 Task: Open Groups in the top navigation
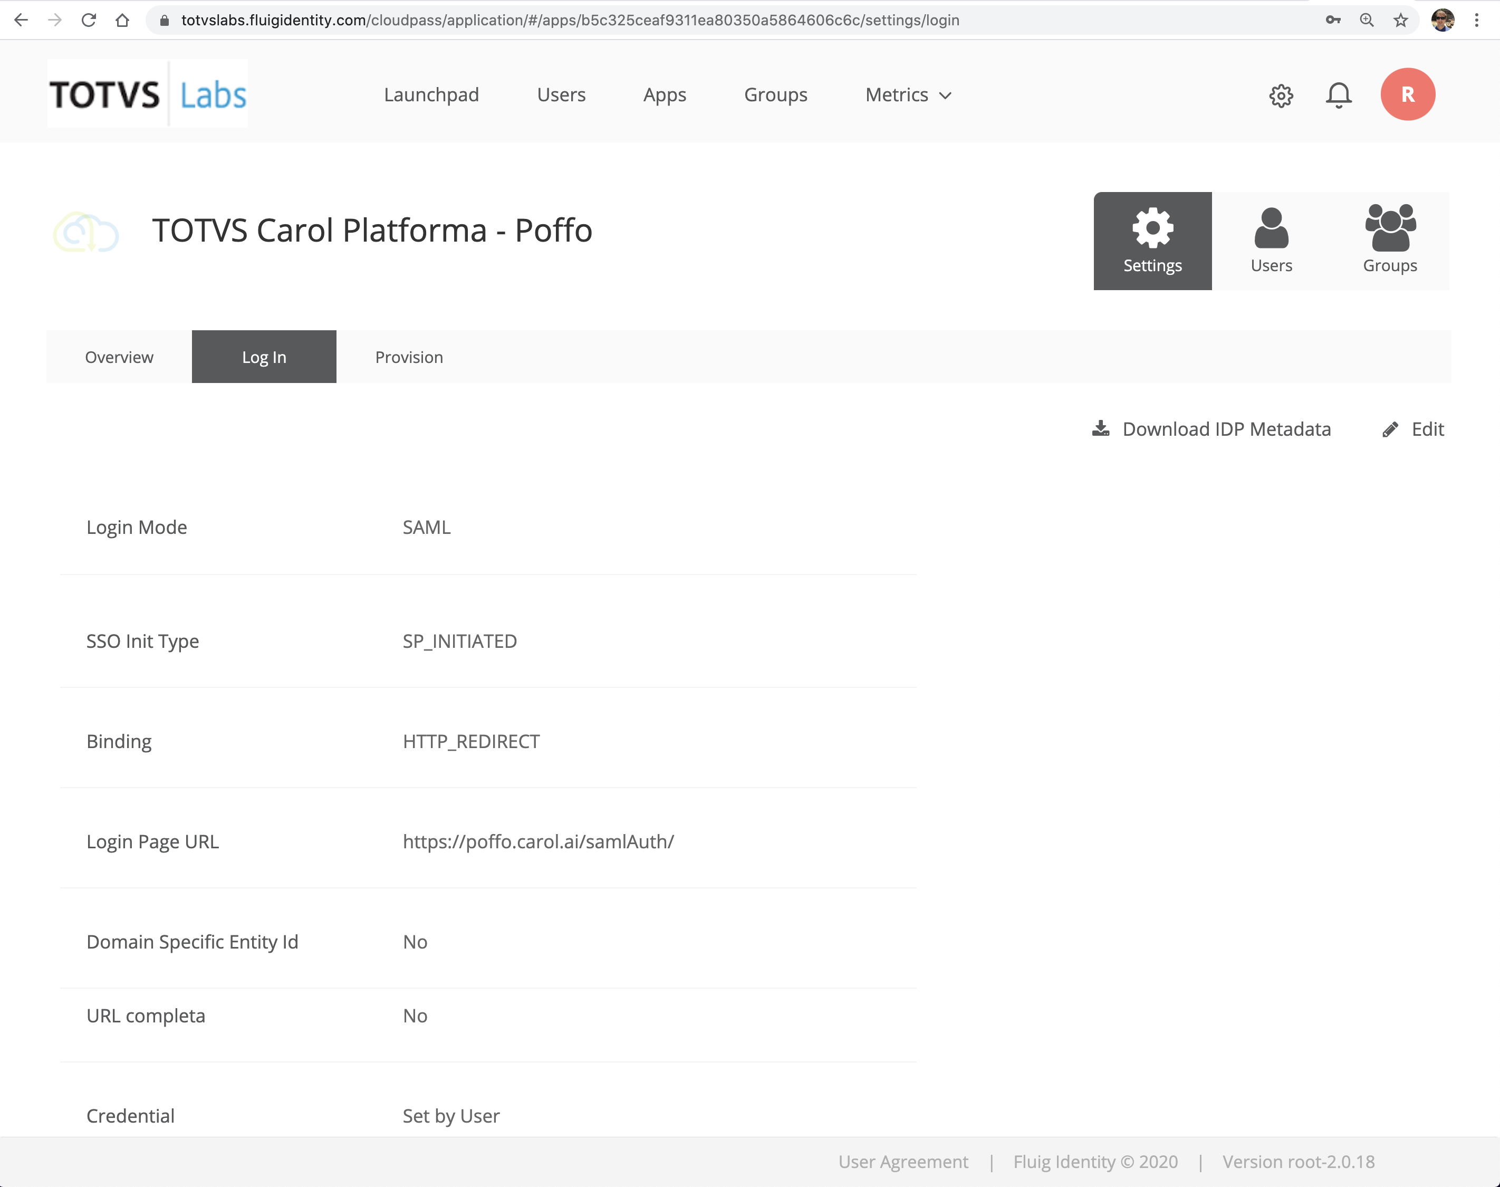775,94
